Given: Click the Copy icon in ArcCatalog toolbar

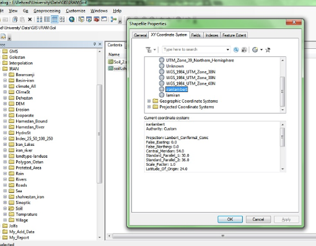Looking at the screenshot, I should pyautogui.click(x=15, y=19).
